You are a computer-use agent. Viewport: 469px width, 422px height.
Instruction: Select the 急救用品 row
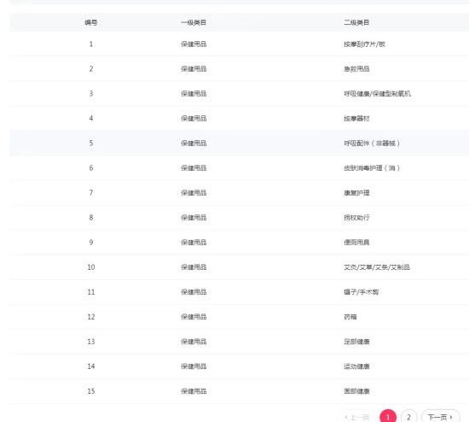(239, 69)
